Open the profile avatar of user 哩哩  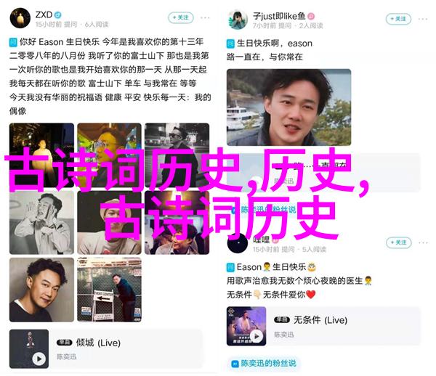pos(238,243)
